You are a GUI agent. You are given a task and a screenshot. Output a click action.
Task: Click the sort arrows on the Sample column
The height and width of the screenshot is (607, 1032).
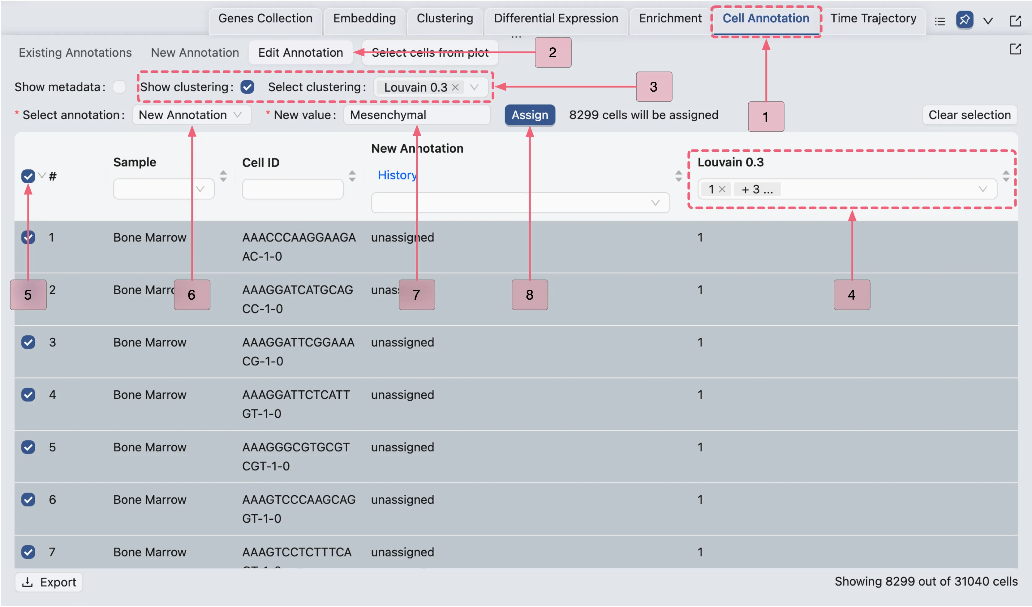pyautogui.click(x=223, y=176)
